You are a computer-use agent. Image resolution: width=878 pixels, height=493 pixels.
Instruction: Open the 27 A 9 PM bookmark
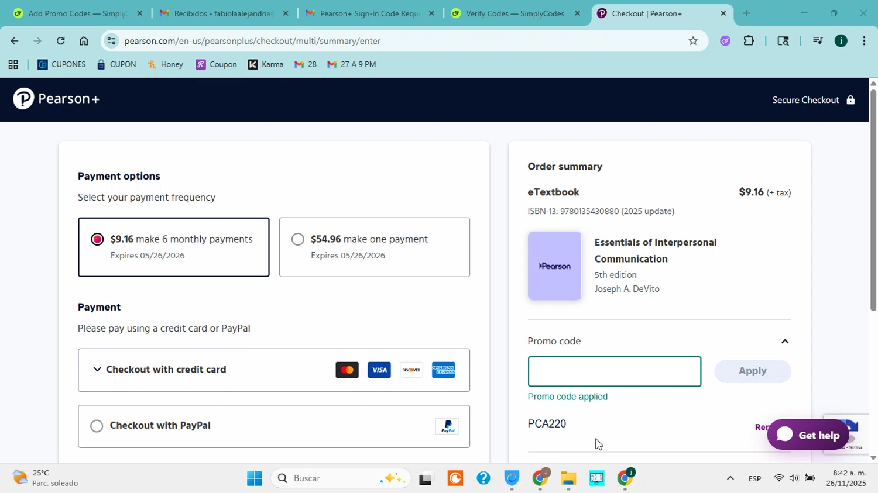point(352,65)
